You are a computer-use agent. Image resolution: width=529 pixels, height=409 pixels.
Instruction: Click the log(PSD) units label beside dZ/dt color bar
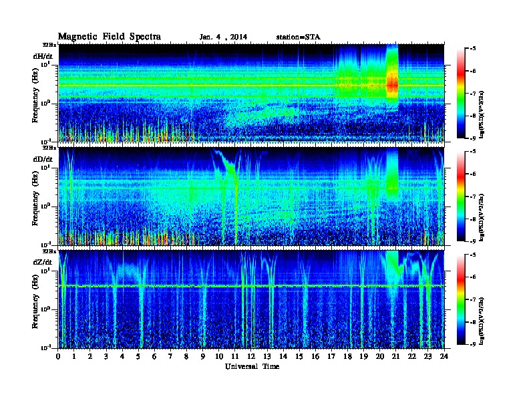click(x=482, y=321)
